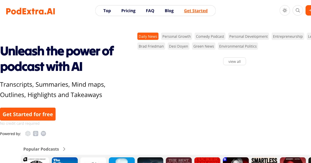Click the view all button
This screenshot has width=311, height=163.
coord(235,62)
